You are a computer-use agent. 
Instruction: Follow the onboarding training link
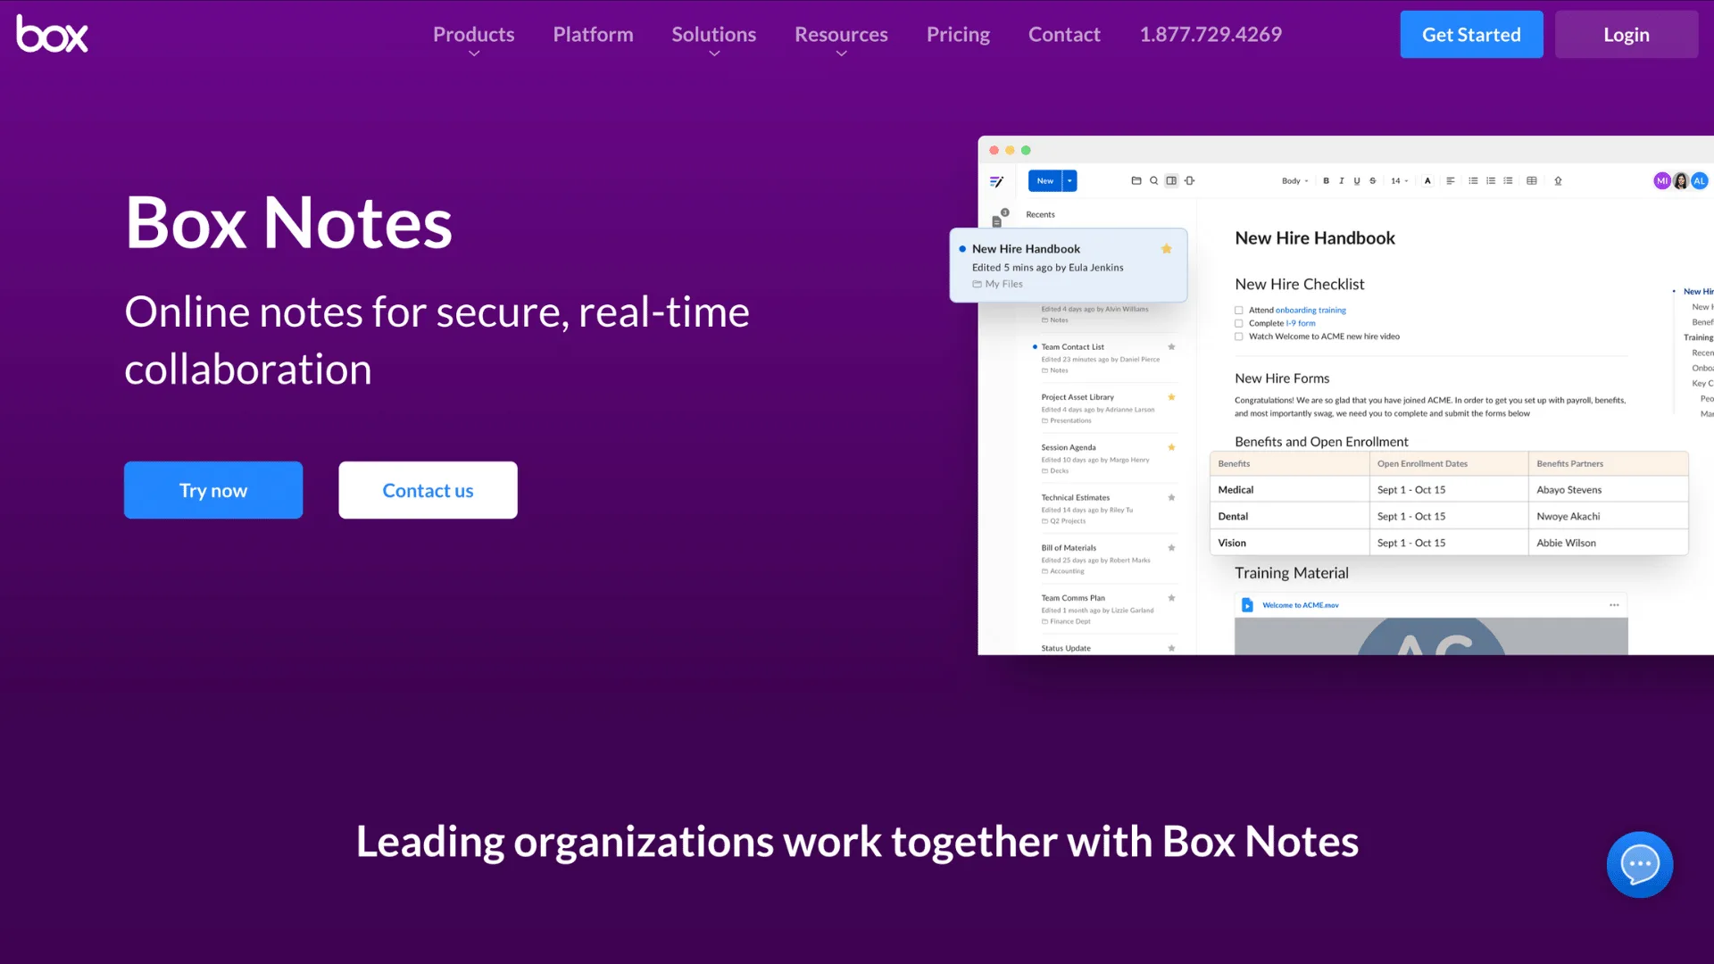[1310, 311]
